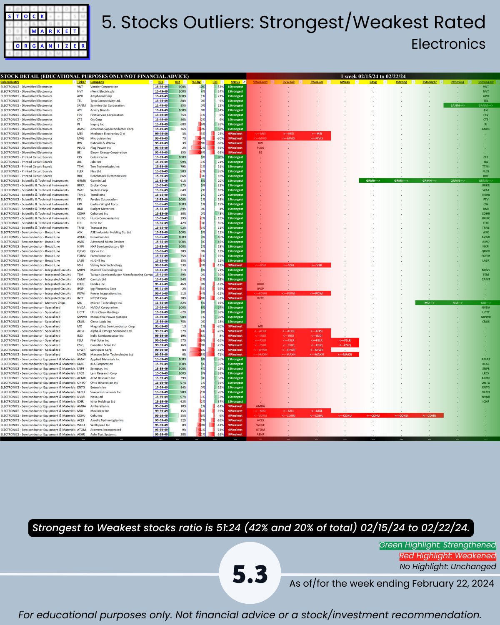Click the green SANM---> cell under 2VStrong
Screen dimensions: 500x625
[x=457, y=105]
